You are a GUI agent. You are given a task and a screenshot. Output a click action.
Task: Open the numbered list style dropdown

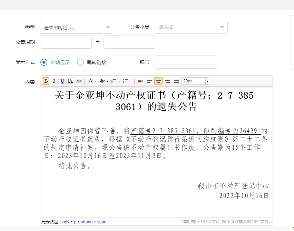click(119, 81)
